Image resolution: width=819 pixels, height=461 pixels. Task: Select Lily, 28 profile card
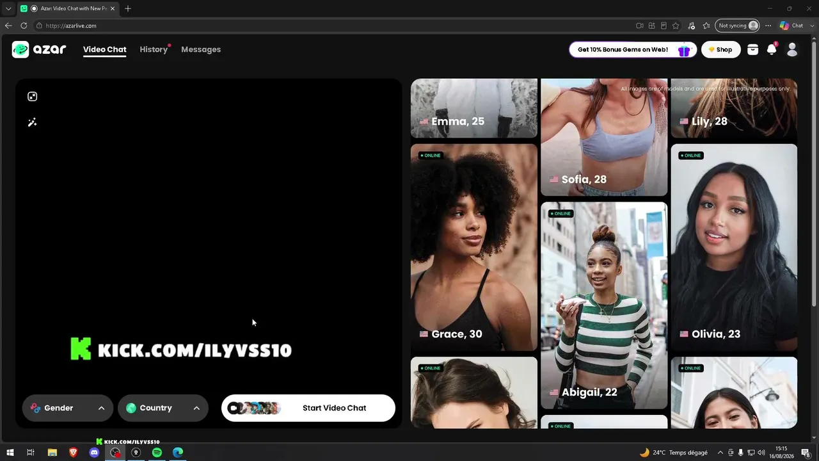pyautogui.click(x=734, y=108)
